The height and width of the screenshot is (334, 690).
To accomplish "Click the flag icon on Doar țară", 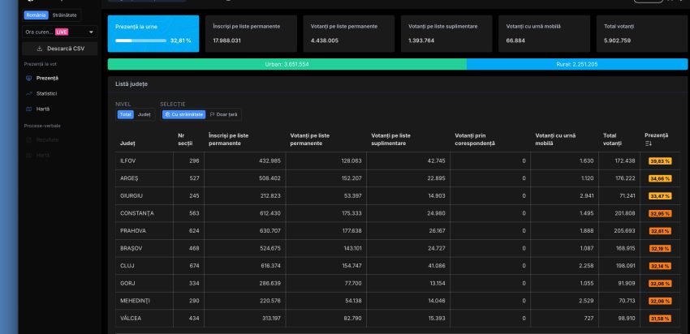I will 213,114.
